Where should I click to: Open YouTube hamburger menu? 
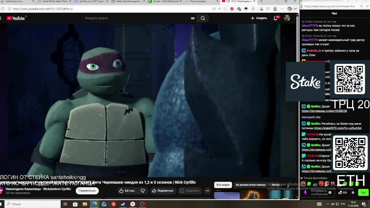pos(1,18)
